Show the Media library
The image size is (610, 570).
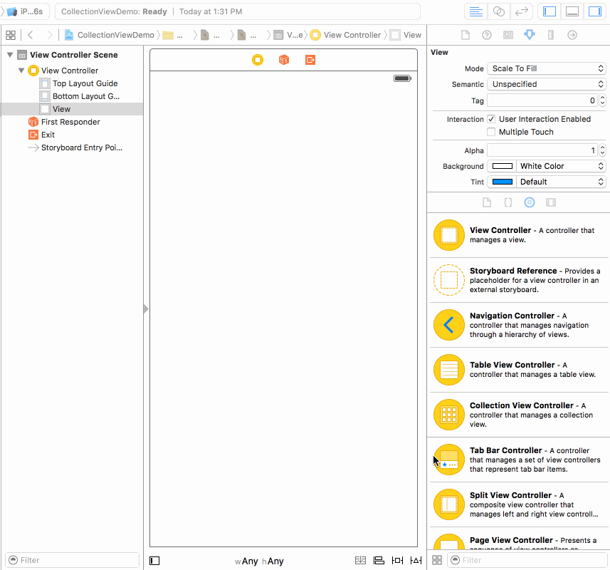coord(551,202)
